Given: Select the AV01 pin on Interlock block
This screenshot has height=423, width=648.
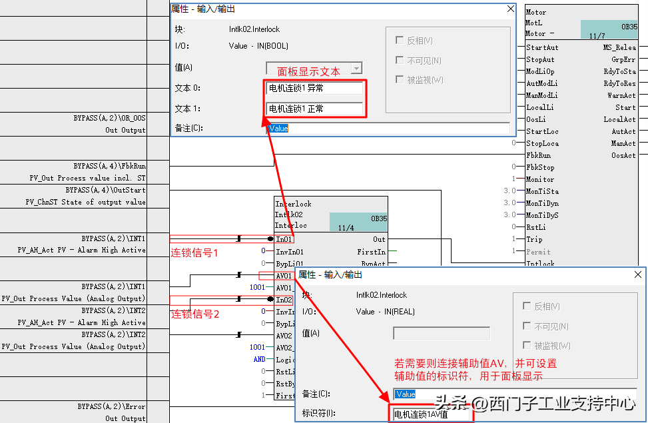Looking at the screenshot, I should click(x=284, y=276).
